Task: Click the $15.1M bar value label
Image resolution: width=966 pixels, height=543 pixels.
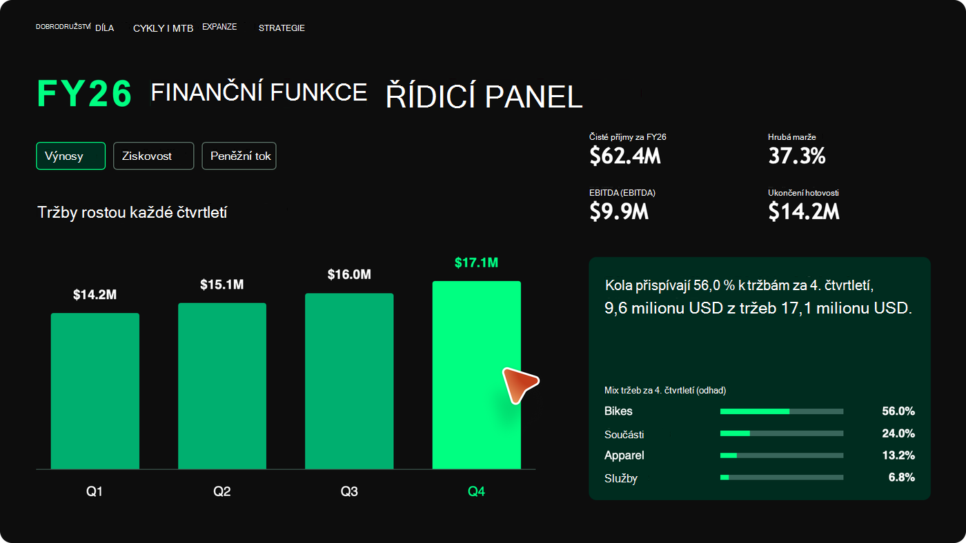Action: tap(222, 285)
